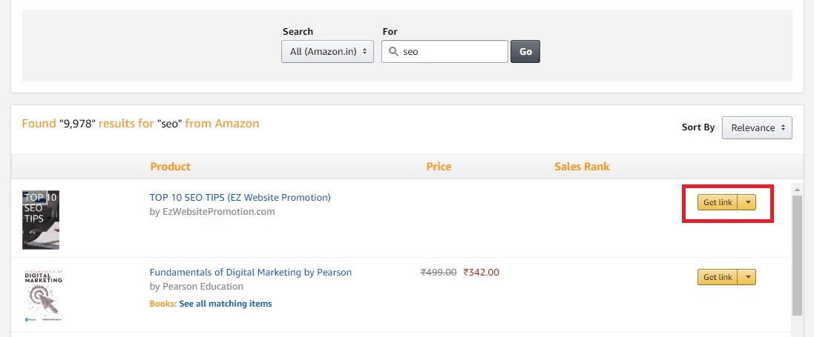
Task: Click the Sales Rank column header
Action: [582, 167]
